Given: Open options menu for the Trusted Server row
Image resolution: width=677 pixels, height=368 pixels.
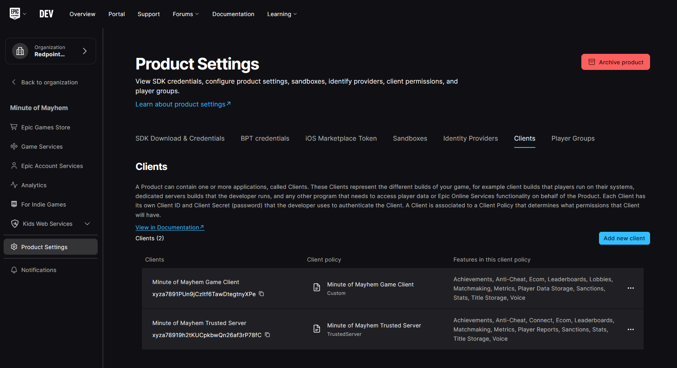Looking at the screenshot, I should point(631,329).
